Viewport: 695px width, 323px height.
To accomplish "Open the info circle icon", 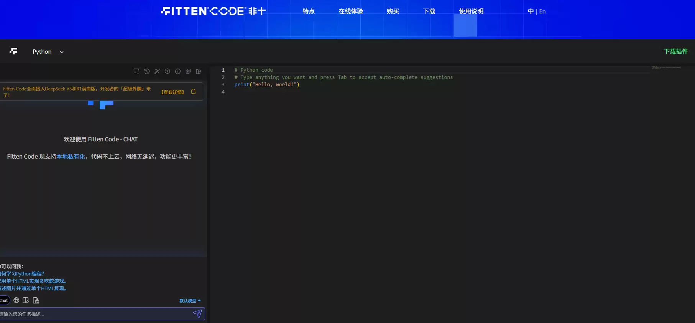I will 178,71.
